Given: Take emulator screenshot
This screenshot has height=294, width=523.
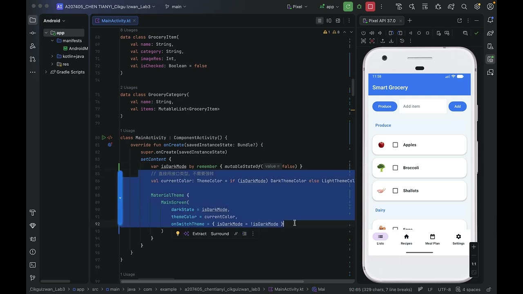Looking at the screenshot, I should click(363, 41).
